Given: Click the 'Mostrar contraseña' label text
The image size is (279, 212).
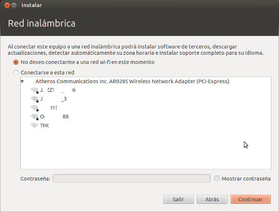Looking at the screenshot, I should pyautogui.click(x=246, y=179).
